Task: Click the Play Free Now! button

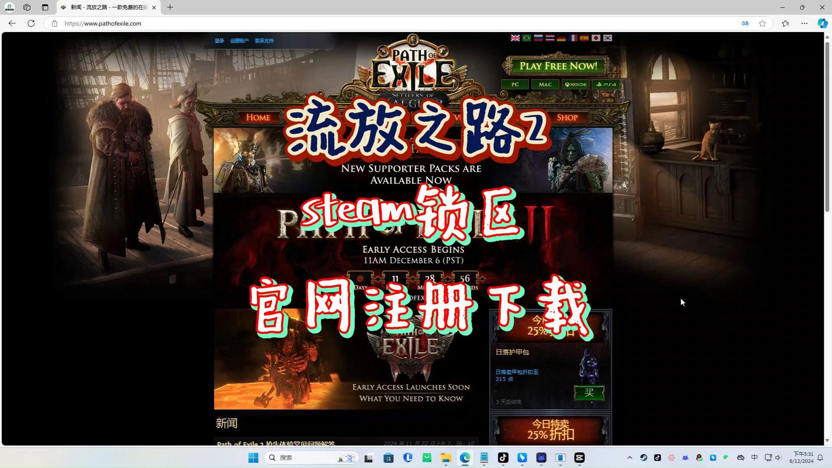Action: coord(558,66)
